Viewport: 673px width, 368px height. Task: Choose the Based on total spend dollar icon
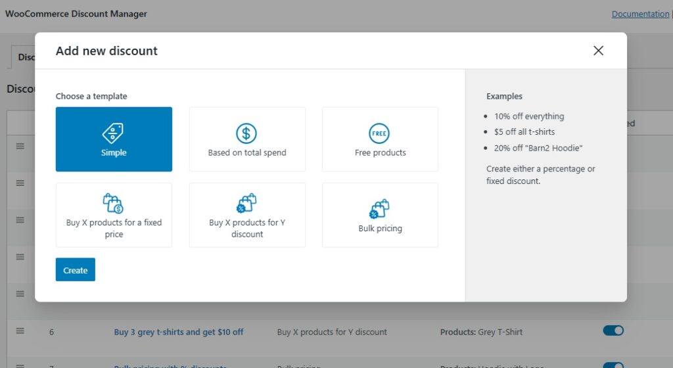[246, 133]
